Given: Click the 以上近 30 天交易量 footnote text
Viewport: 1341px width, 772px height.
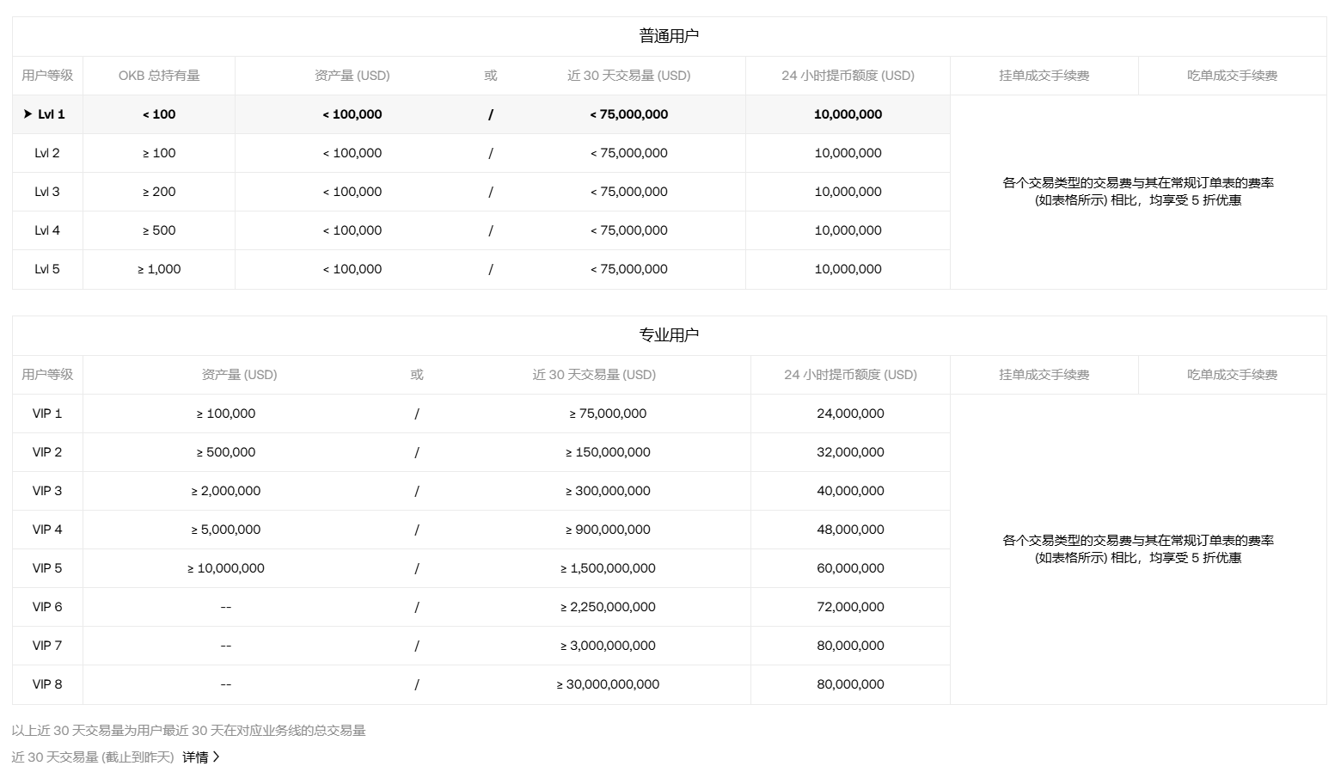Looking at the screenshot, I should point(188,731).
